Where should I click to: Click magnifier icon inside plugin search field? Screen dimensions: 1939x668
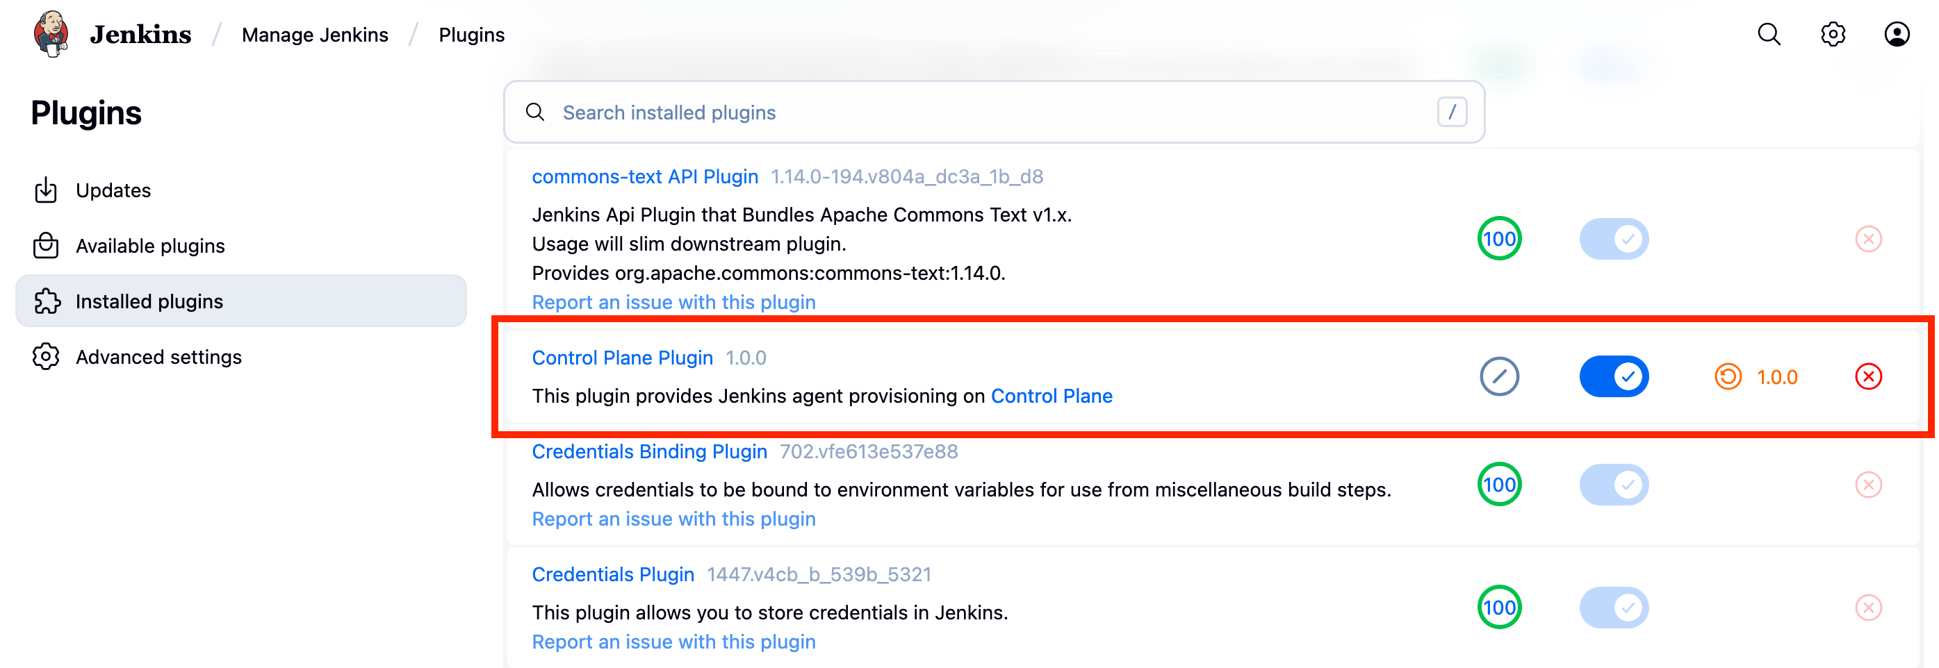pos(535,112)
